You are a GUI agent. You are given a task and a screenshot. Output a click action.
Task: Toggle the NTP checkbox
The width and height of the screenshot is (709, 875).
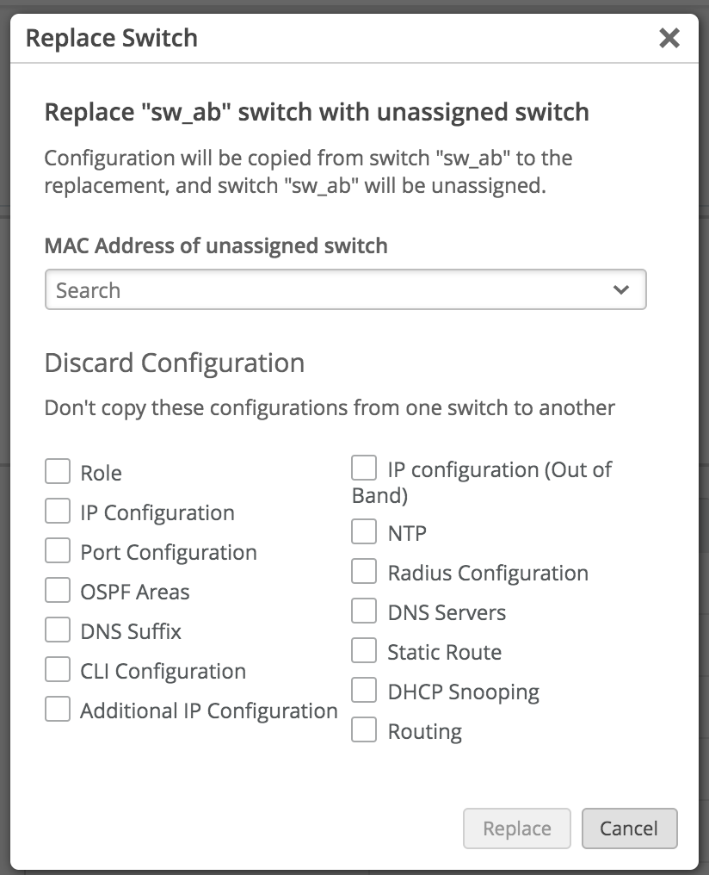coord(365,532)
